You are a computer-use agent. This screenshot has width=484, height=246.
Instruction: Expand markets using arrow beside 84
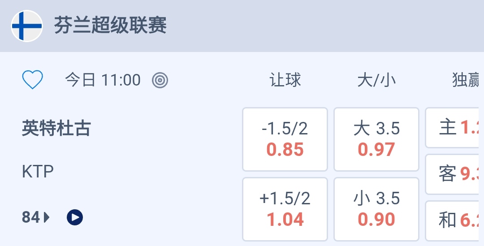coord(47,218)
